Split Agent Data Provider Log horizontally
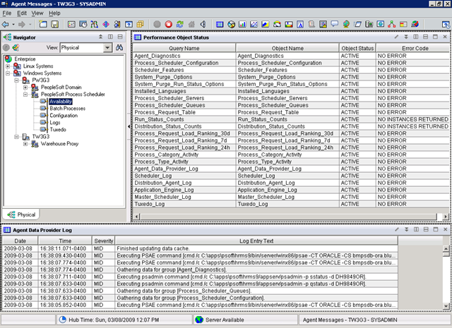Image resolution: width=452 pixels, height=328 pixels. click(x=426, y=229)
